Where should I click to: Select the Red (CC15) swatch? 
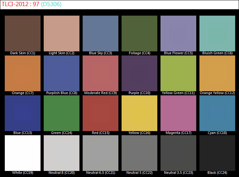point(101,113)
